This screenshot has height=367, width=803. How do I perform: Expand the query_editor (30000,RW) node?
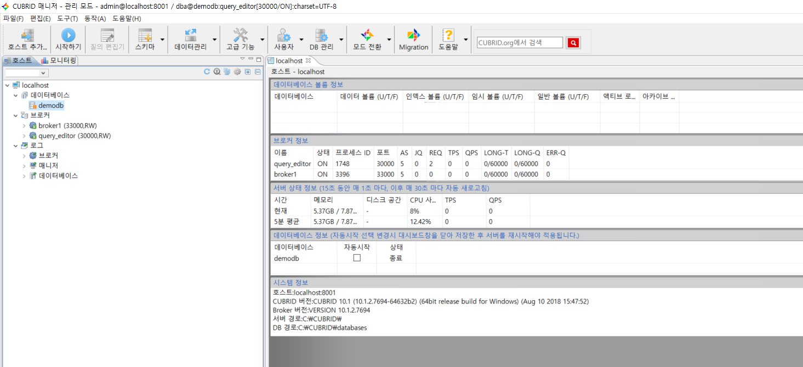24,136
